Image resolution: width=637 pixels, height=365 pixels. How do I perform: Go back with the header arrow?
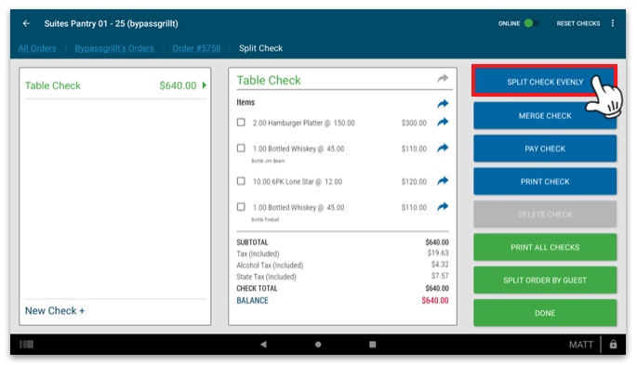tap(26, 23)
